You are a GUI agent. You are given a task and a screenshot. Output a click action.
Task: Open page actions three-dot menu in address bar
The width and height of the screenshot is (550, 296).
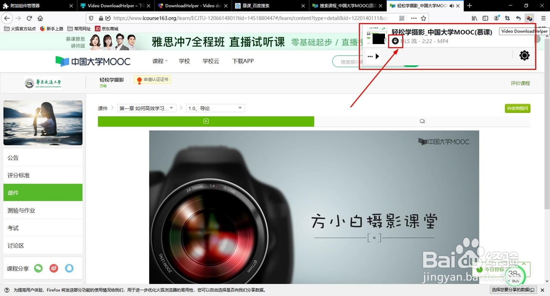[x=414, y=18]
